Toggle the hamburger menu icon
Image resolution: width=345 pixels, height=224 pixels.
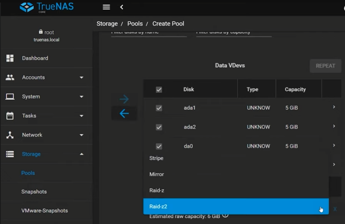106,7
